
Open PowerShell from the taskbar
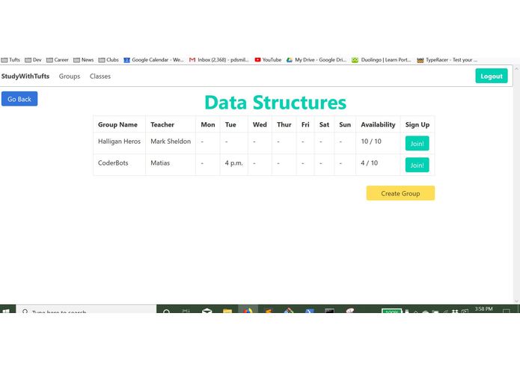click(x=310, y=310)
